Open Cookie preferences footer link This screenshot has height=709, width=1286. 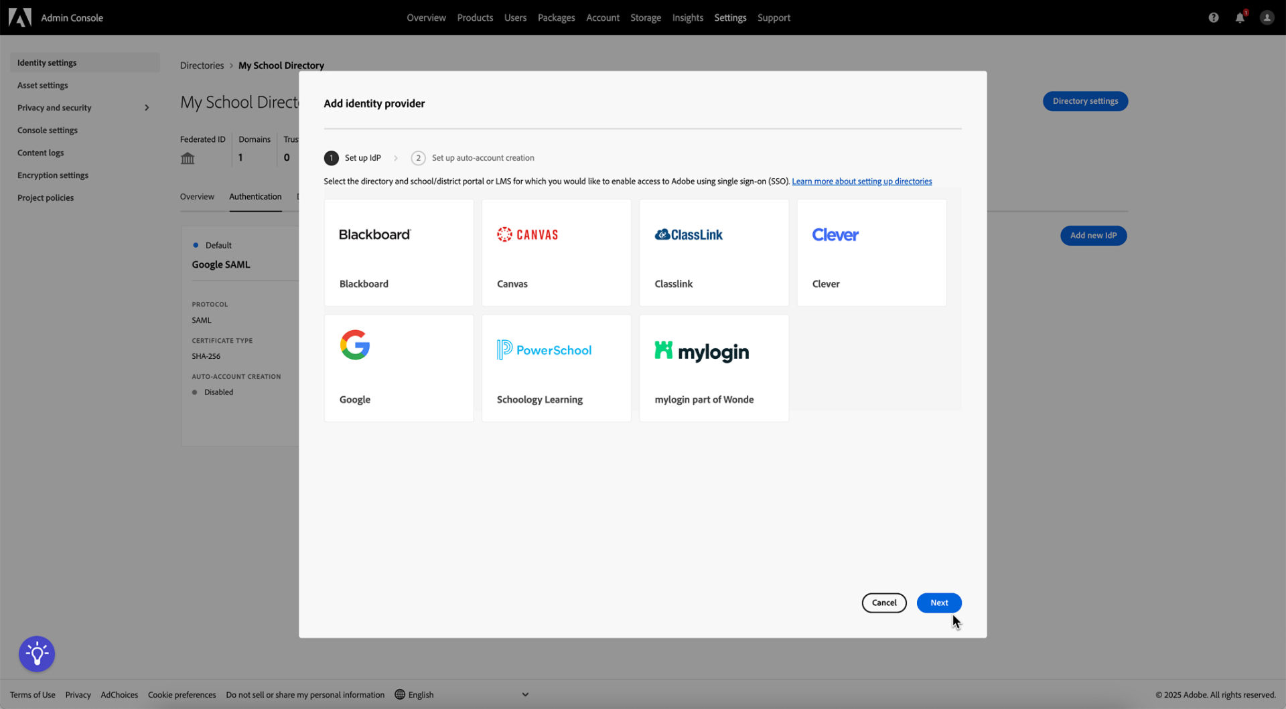coord(182,695)
